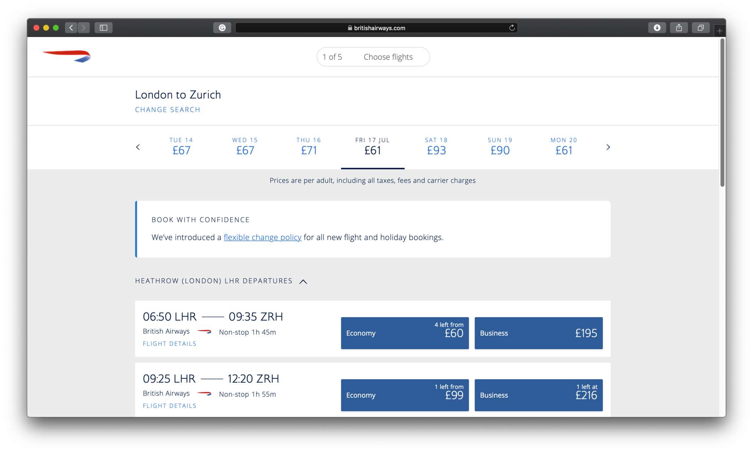Open the flexible change policy link
This screenshot has height=453, width=753.
[262, 237]
